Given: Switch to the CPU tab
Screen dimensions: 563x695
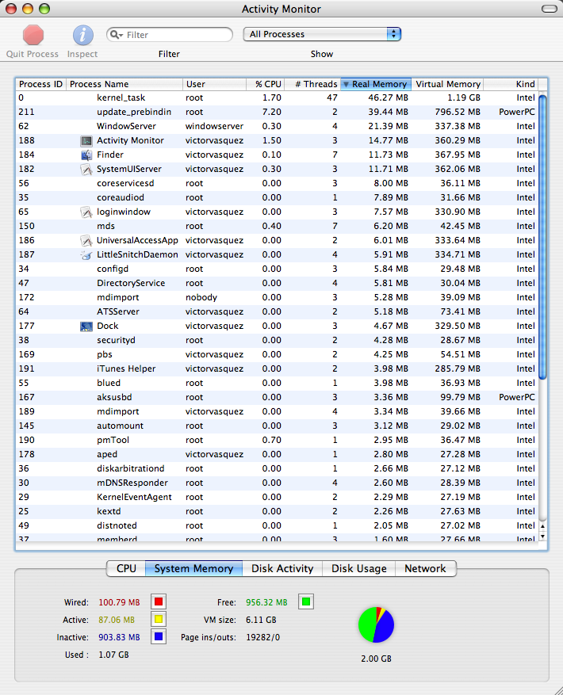Looking at the screenshot, I should (x=126, y=569).
